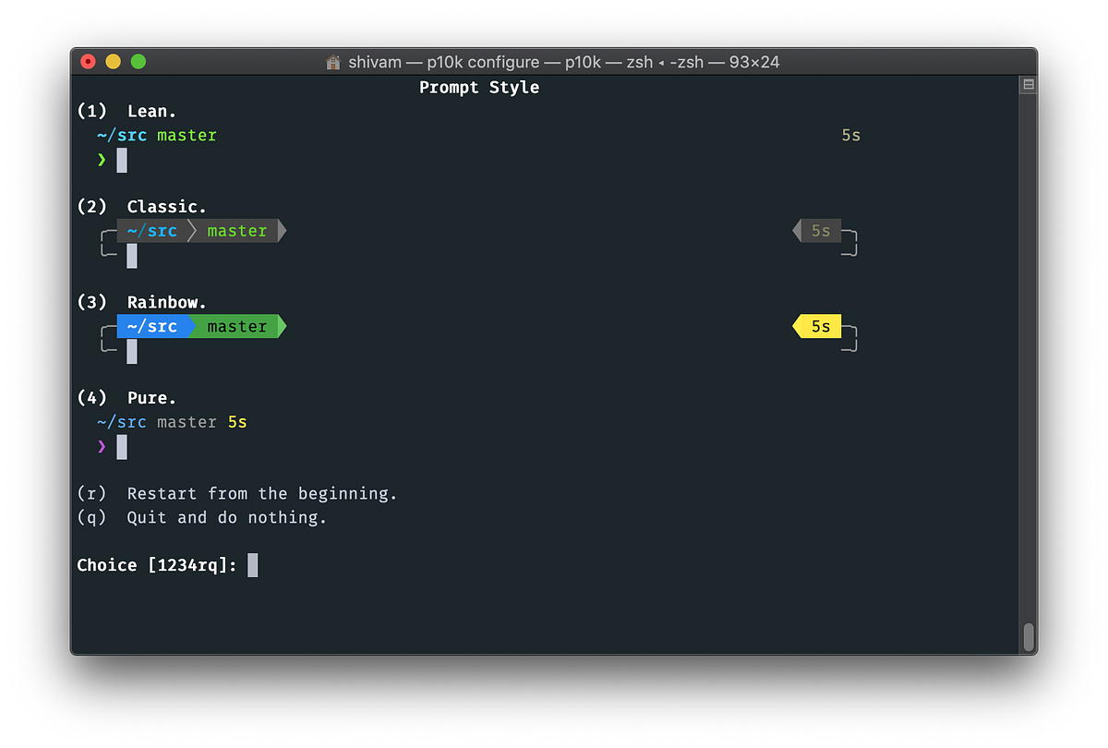Click (r) Restart from the beginning
The image size is (1108, 748).
(236, 493)
